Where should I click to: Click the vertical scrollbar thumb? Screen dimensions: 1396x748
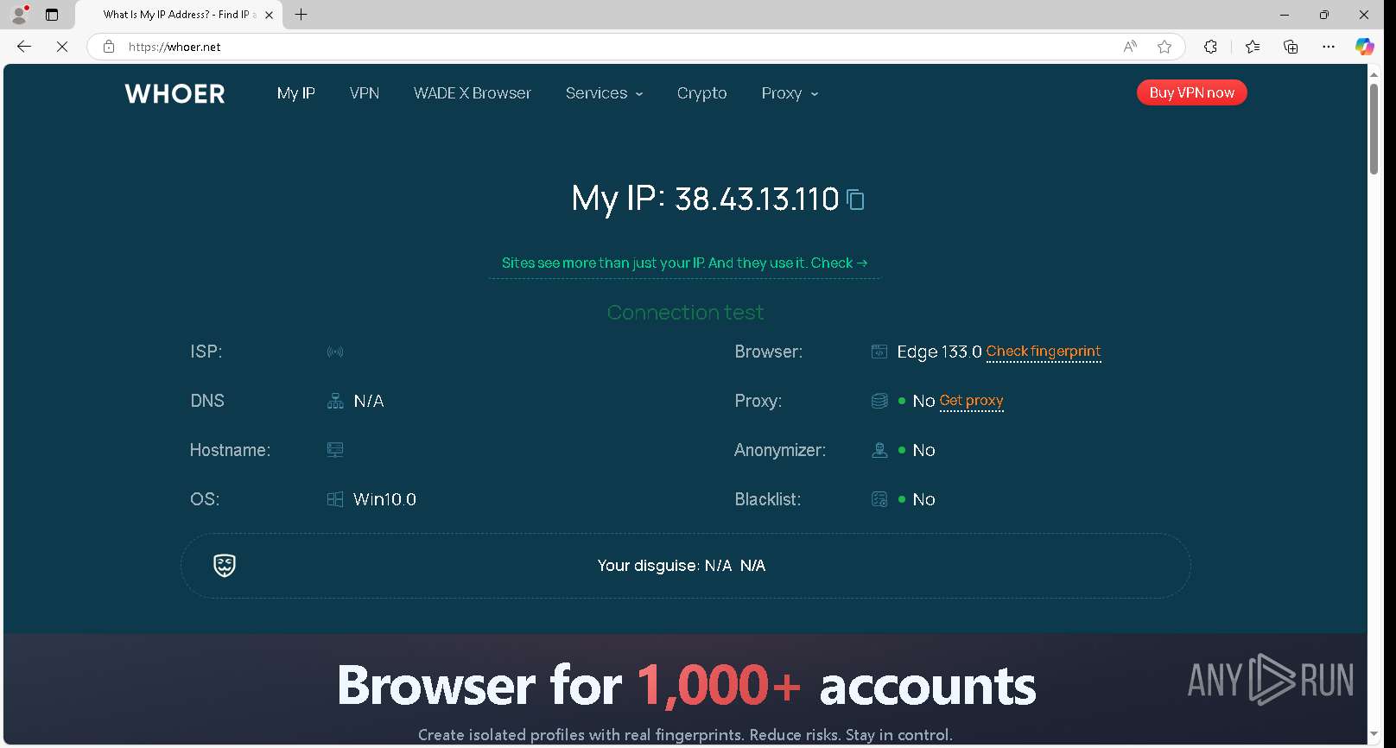[1374, 130]
